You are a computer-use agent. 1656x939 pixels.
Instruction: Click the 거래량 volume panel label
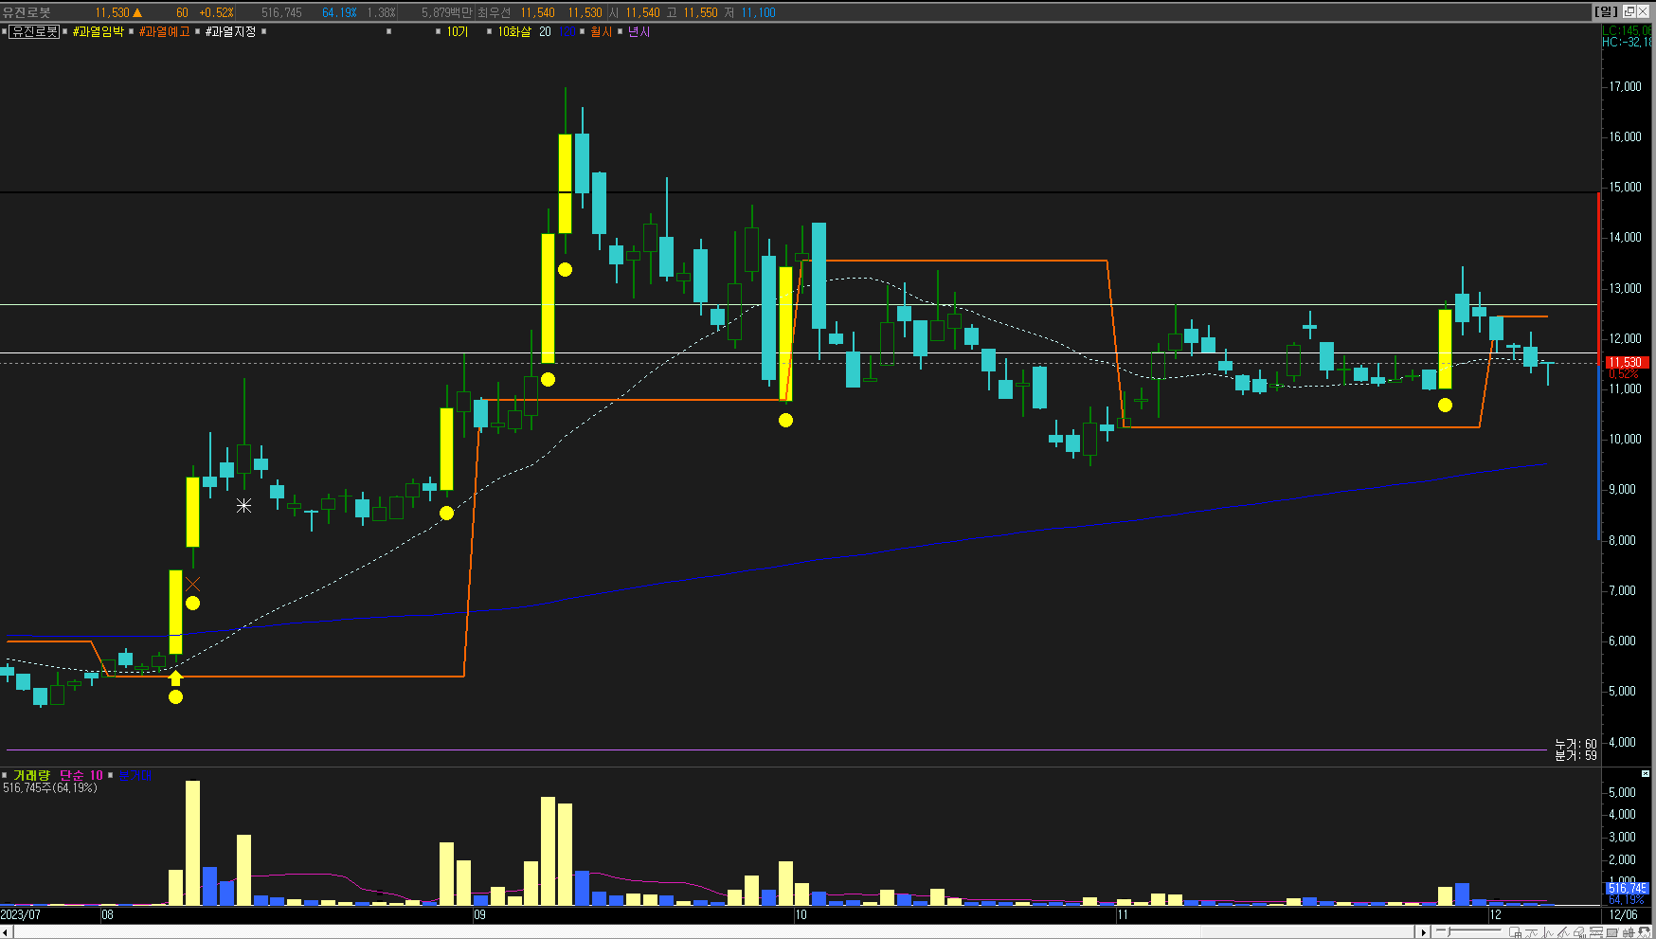[x=31, y=775]
